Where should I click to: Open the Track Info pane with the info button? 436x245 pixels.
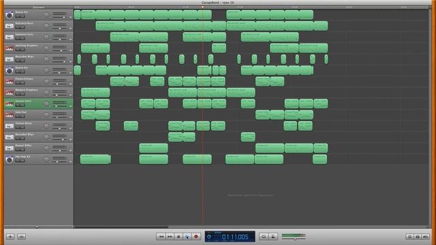click(418, 236)
